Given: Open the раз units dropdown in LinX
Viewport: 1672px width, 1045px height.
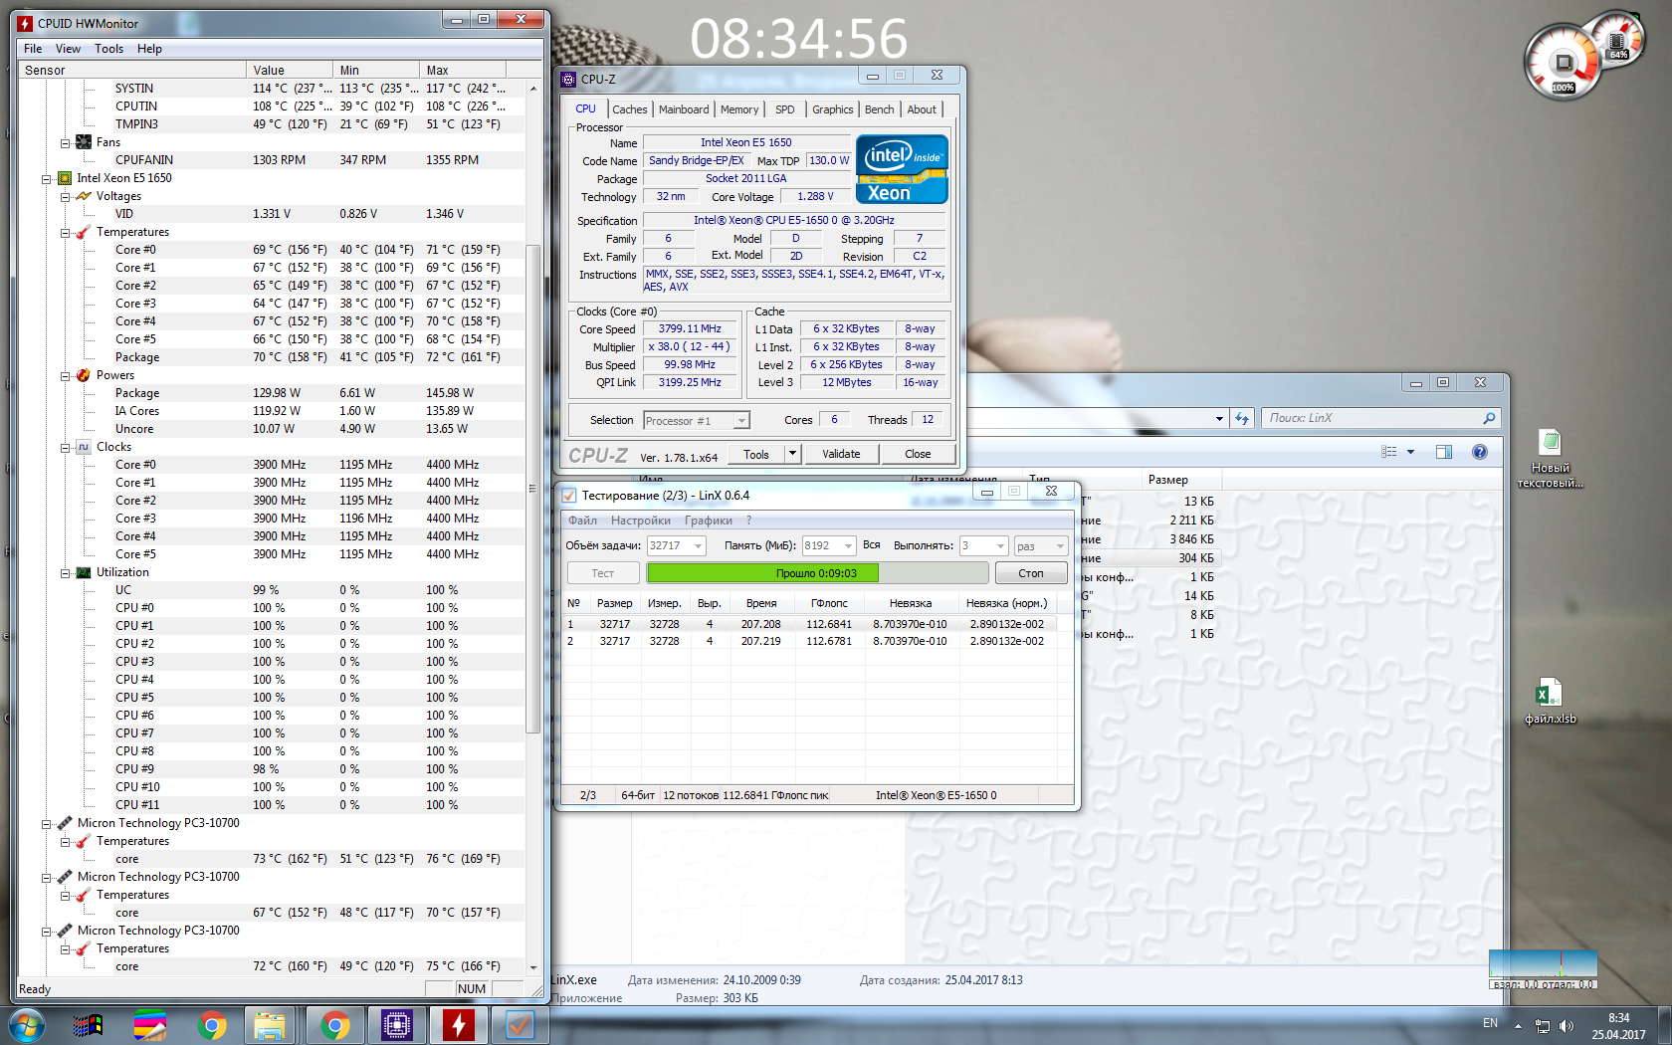Looking at the screenshot, I should click(1060, 546).
